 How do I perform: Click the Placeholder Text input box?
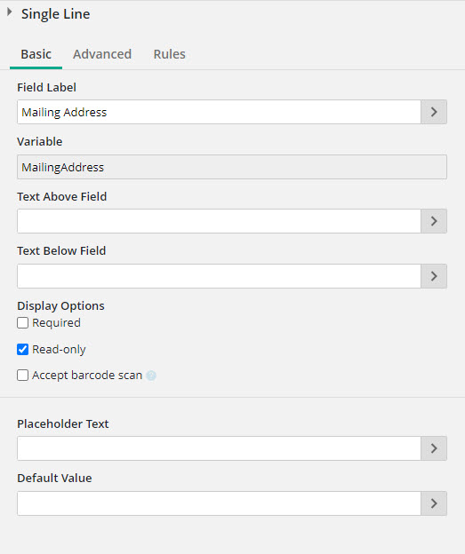pos(219,448)
